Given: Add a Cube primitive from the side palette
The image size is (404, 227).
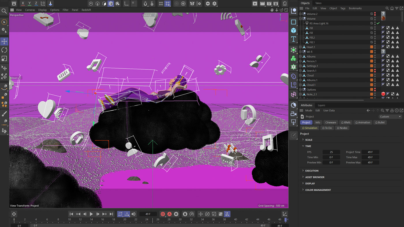Looking at the screenshot, I should pos(293,31).
